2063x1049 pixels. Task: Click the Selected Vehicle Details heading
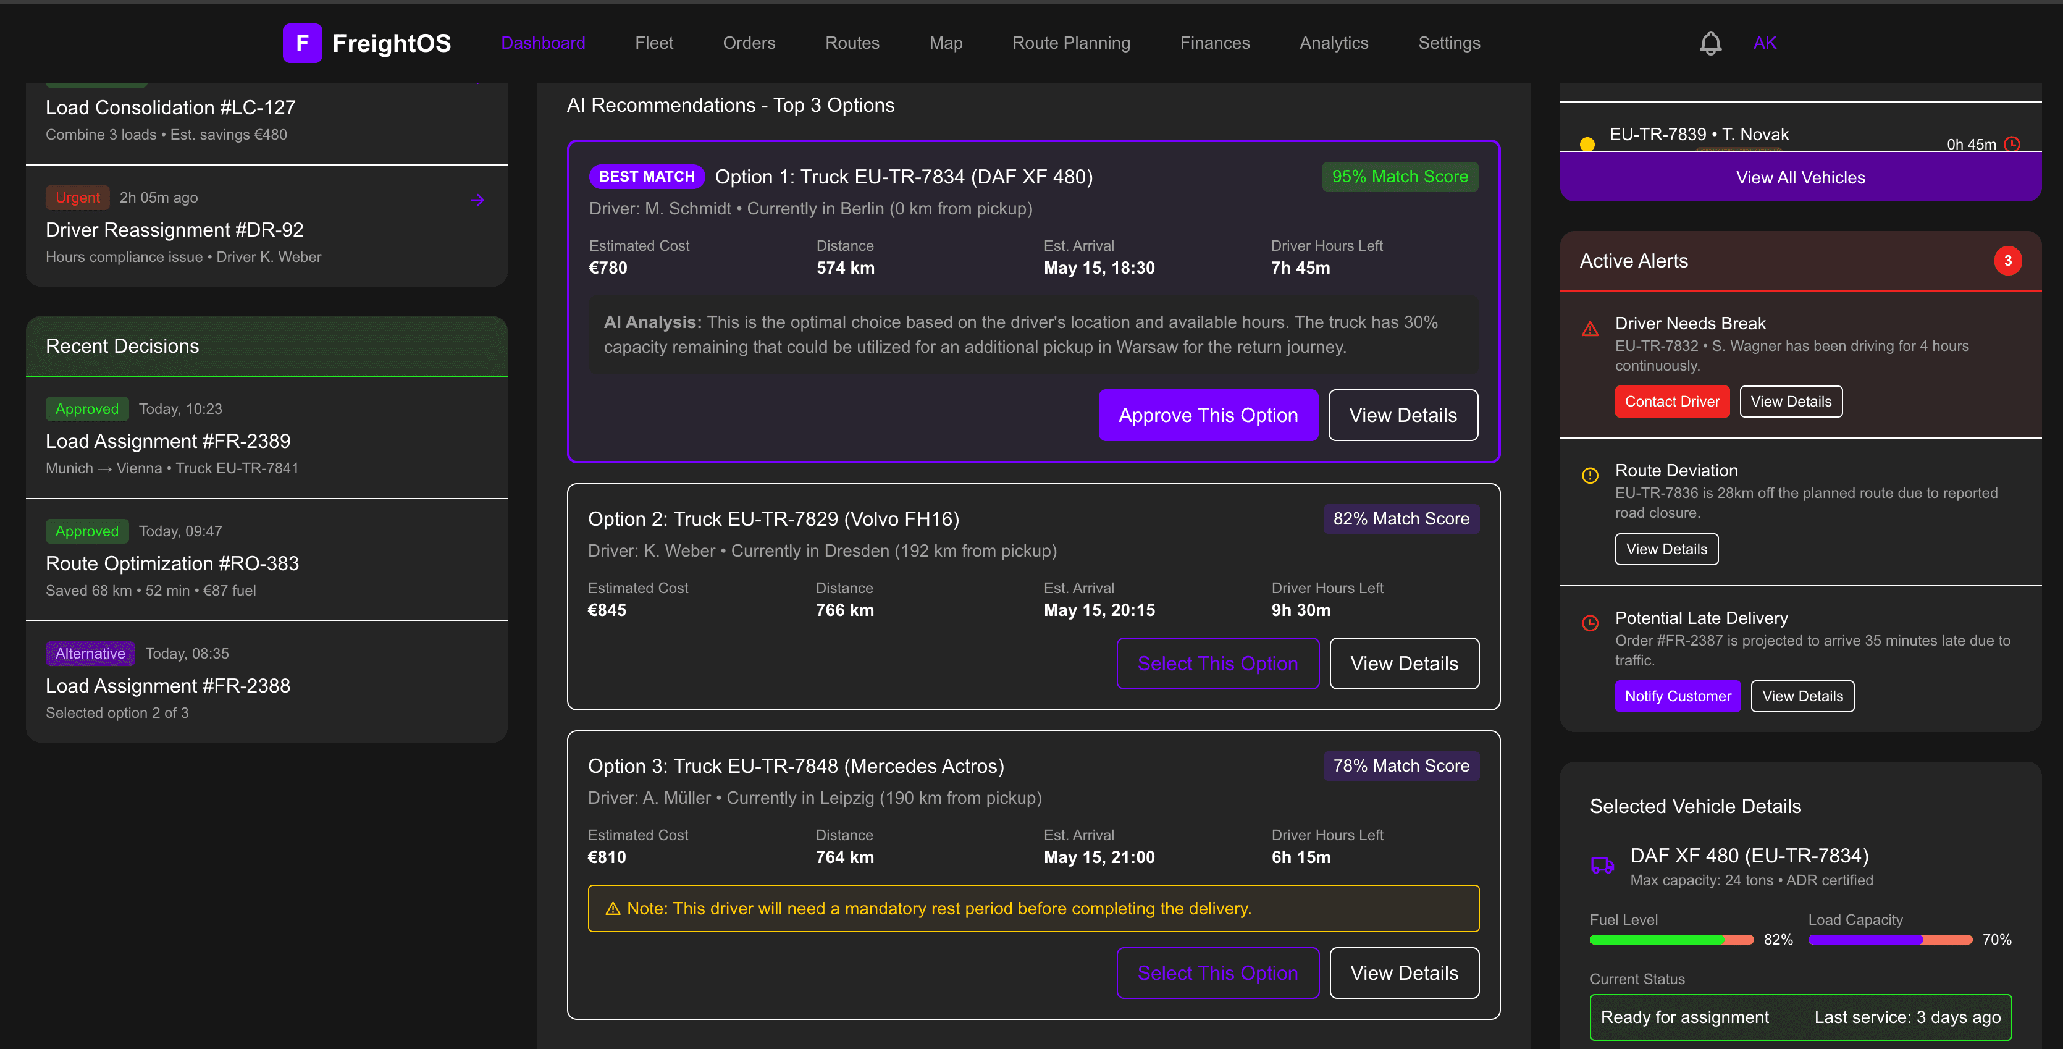coord(1695,806)
